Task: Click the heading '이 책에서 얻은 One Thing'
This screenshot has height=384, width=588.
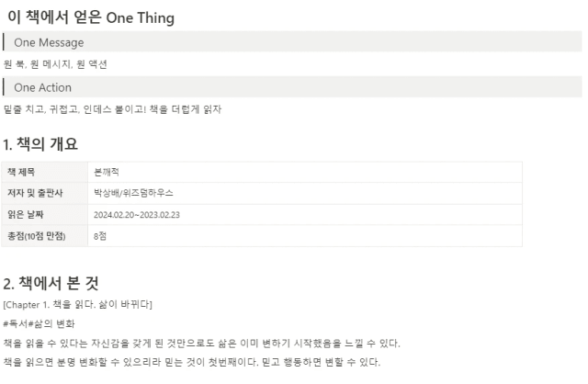Action: (x=91, y=17)
